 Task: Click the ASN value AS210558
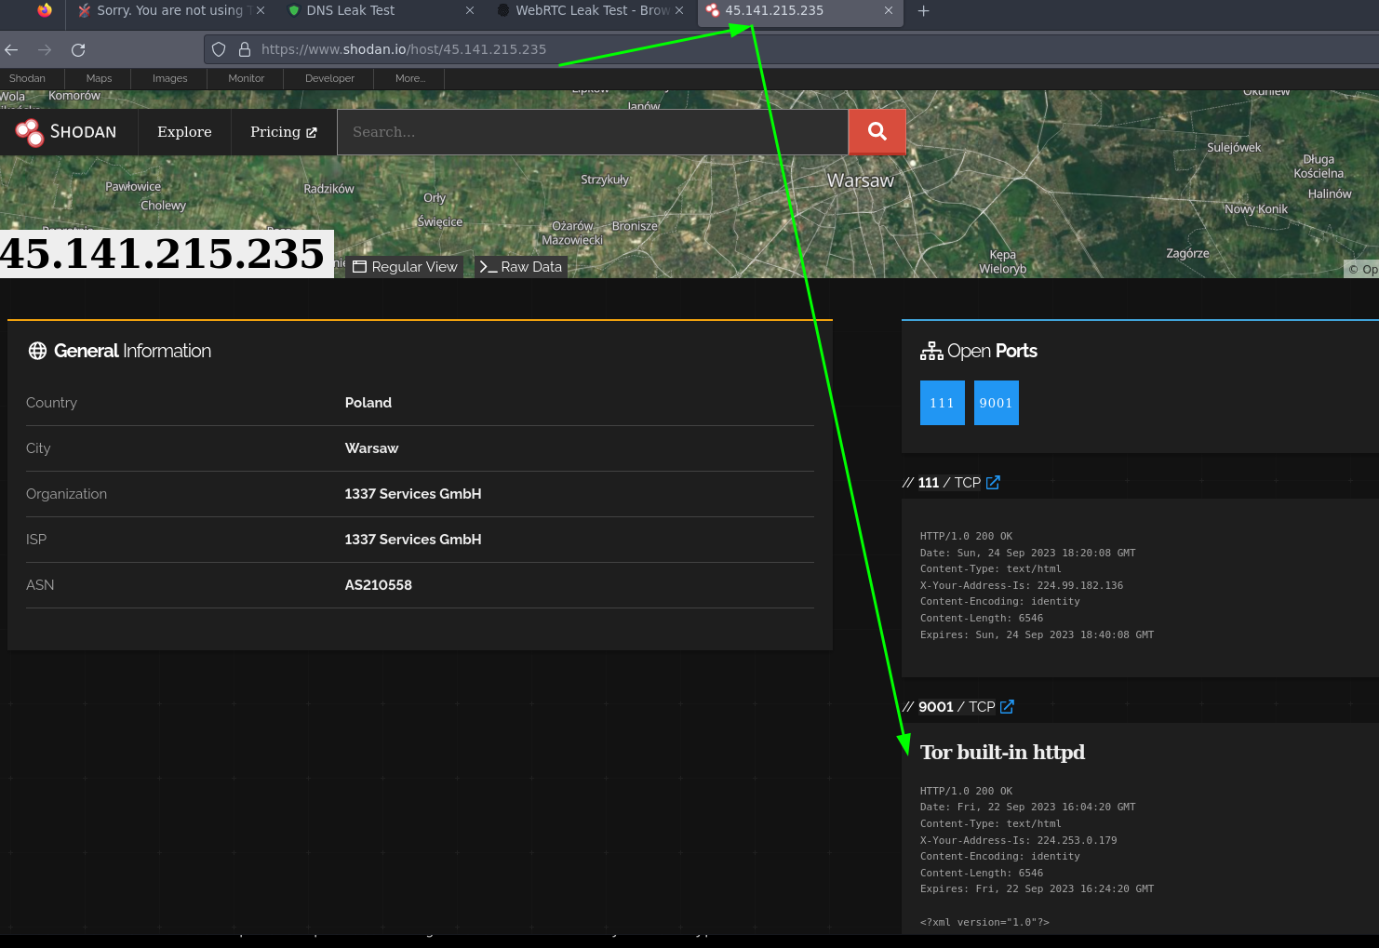[x=378, y=585]
